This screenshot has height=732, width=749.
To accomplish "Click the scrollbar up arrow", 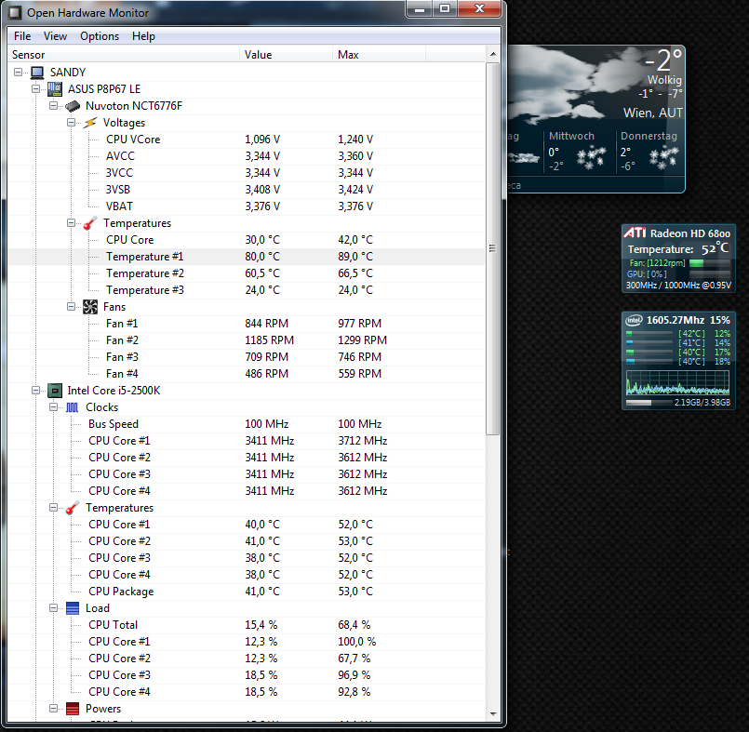I will point(493,55).
